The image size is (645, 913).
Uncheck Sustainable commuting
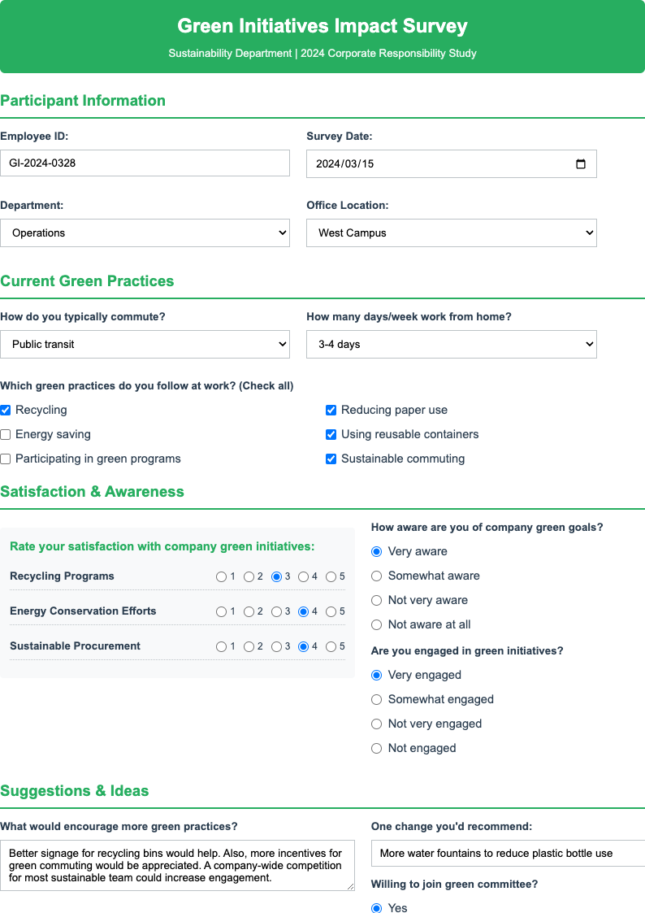pos(331,459)
